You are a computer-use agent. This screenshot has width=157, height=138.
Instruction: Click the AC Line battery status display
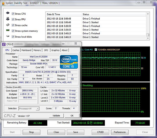click(38, 123)
